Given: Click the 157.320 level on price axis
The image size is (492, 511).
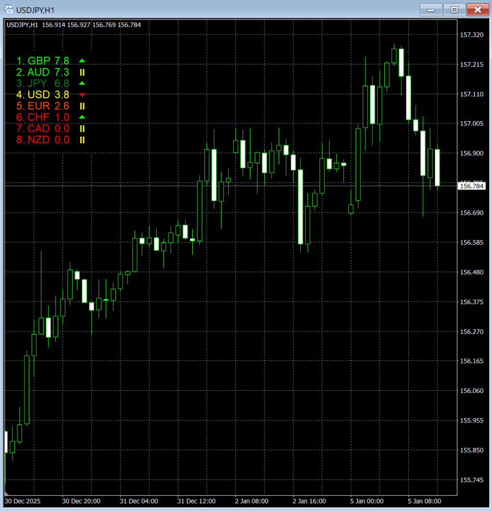Looking at the screenshot, I should 471,35.
